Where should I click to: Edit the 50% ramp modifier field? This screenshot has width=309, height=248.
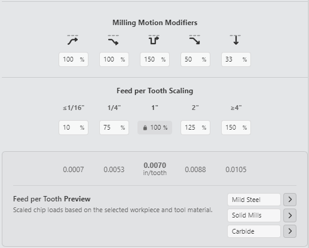[195, 59]
